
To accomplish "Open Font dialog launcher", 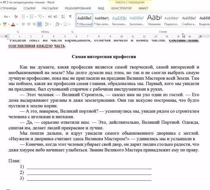I will [x=18, y=32].
